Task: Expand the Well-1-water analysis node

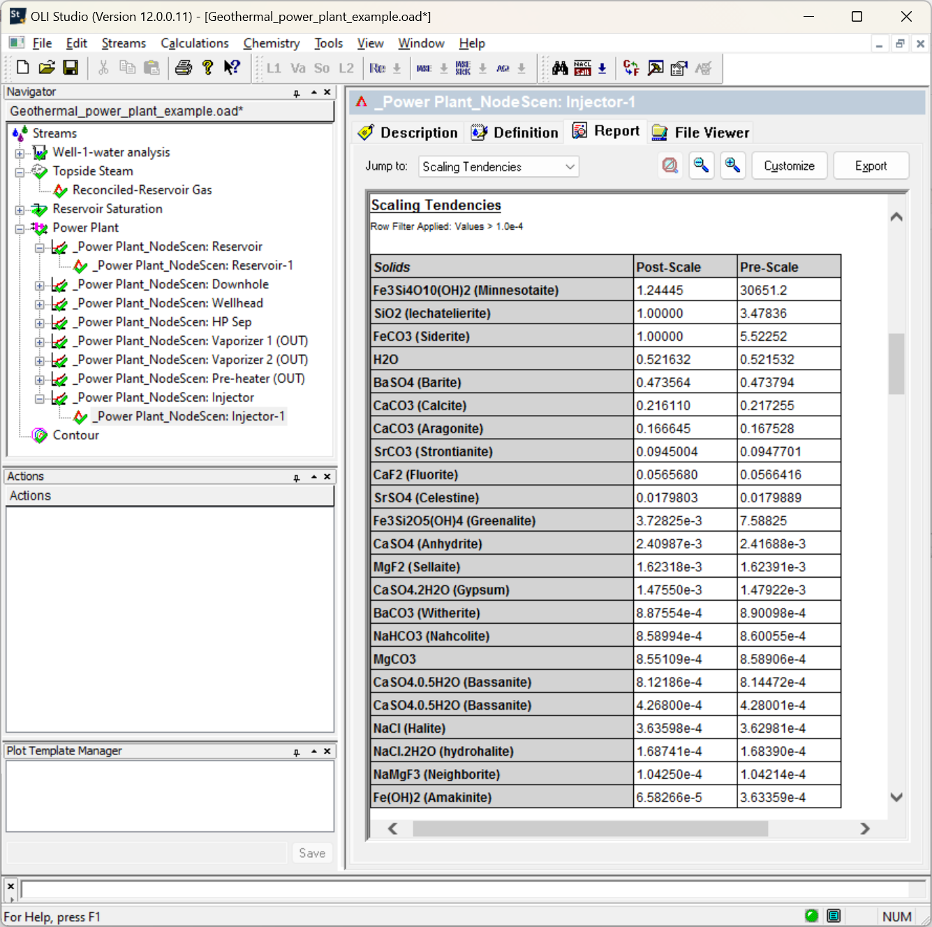Action: (20, 153)
